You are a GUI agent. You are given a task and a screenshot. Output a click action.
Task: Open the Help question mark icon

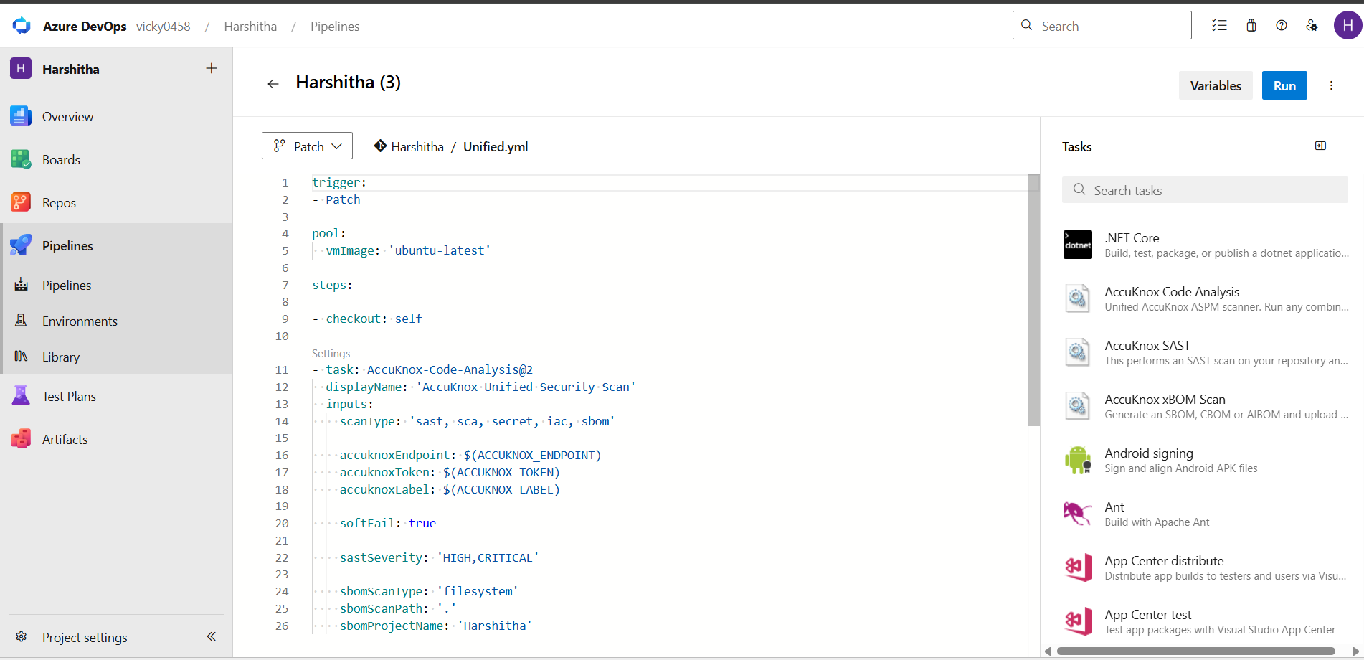1282,26
